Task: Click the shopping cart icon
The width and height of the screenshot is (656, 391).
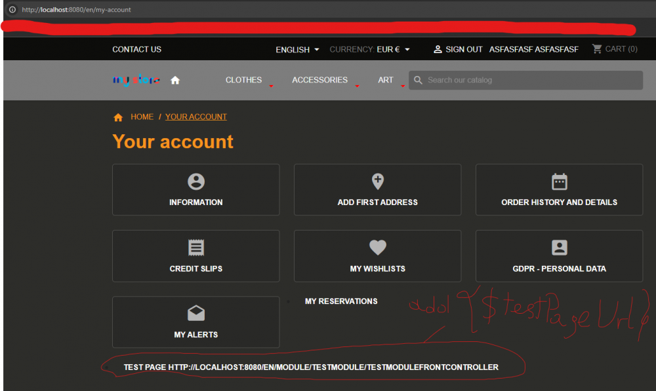Action: 596,48
